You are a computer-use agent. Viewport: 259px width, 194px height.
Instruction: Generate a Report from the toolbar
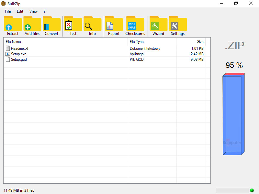(x=114, y=26)
